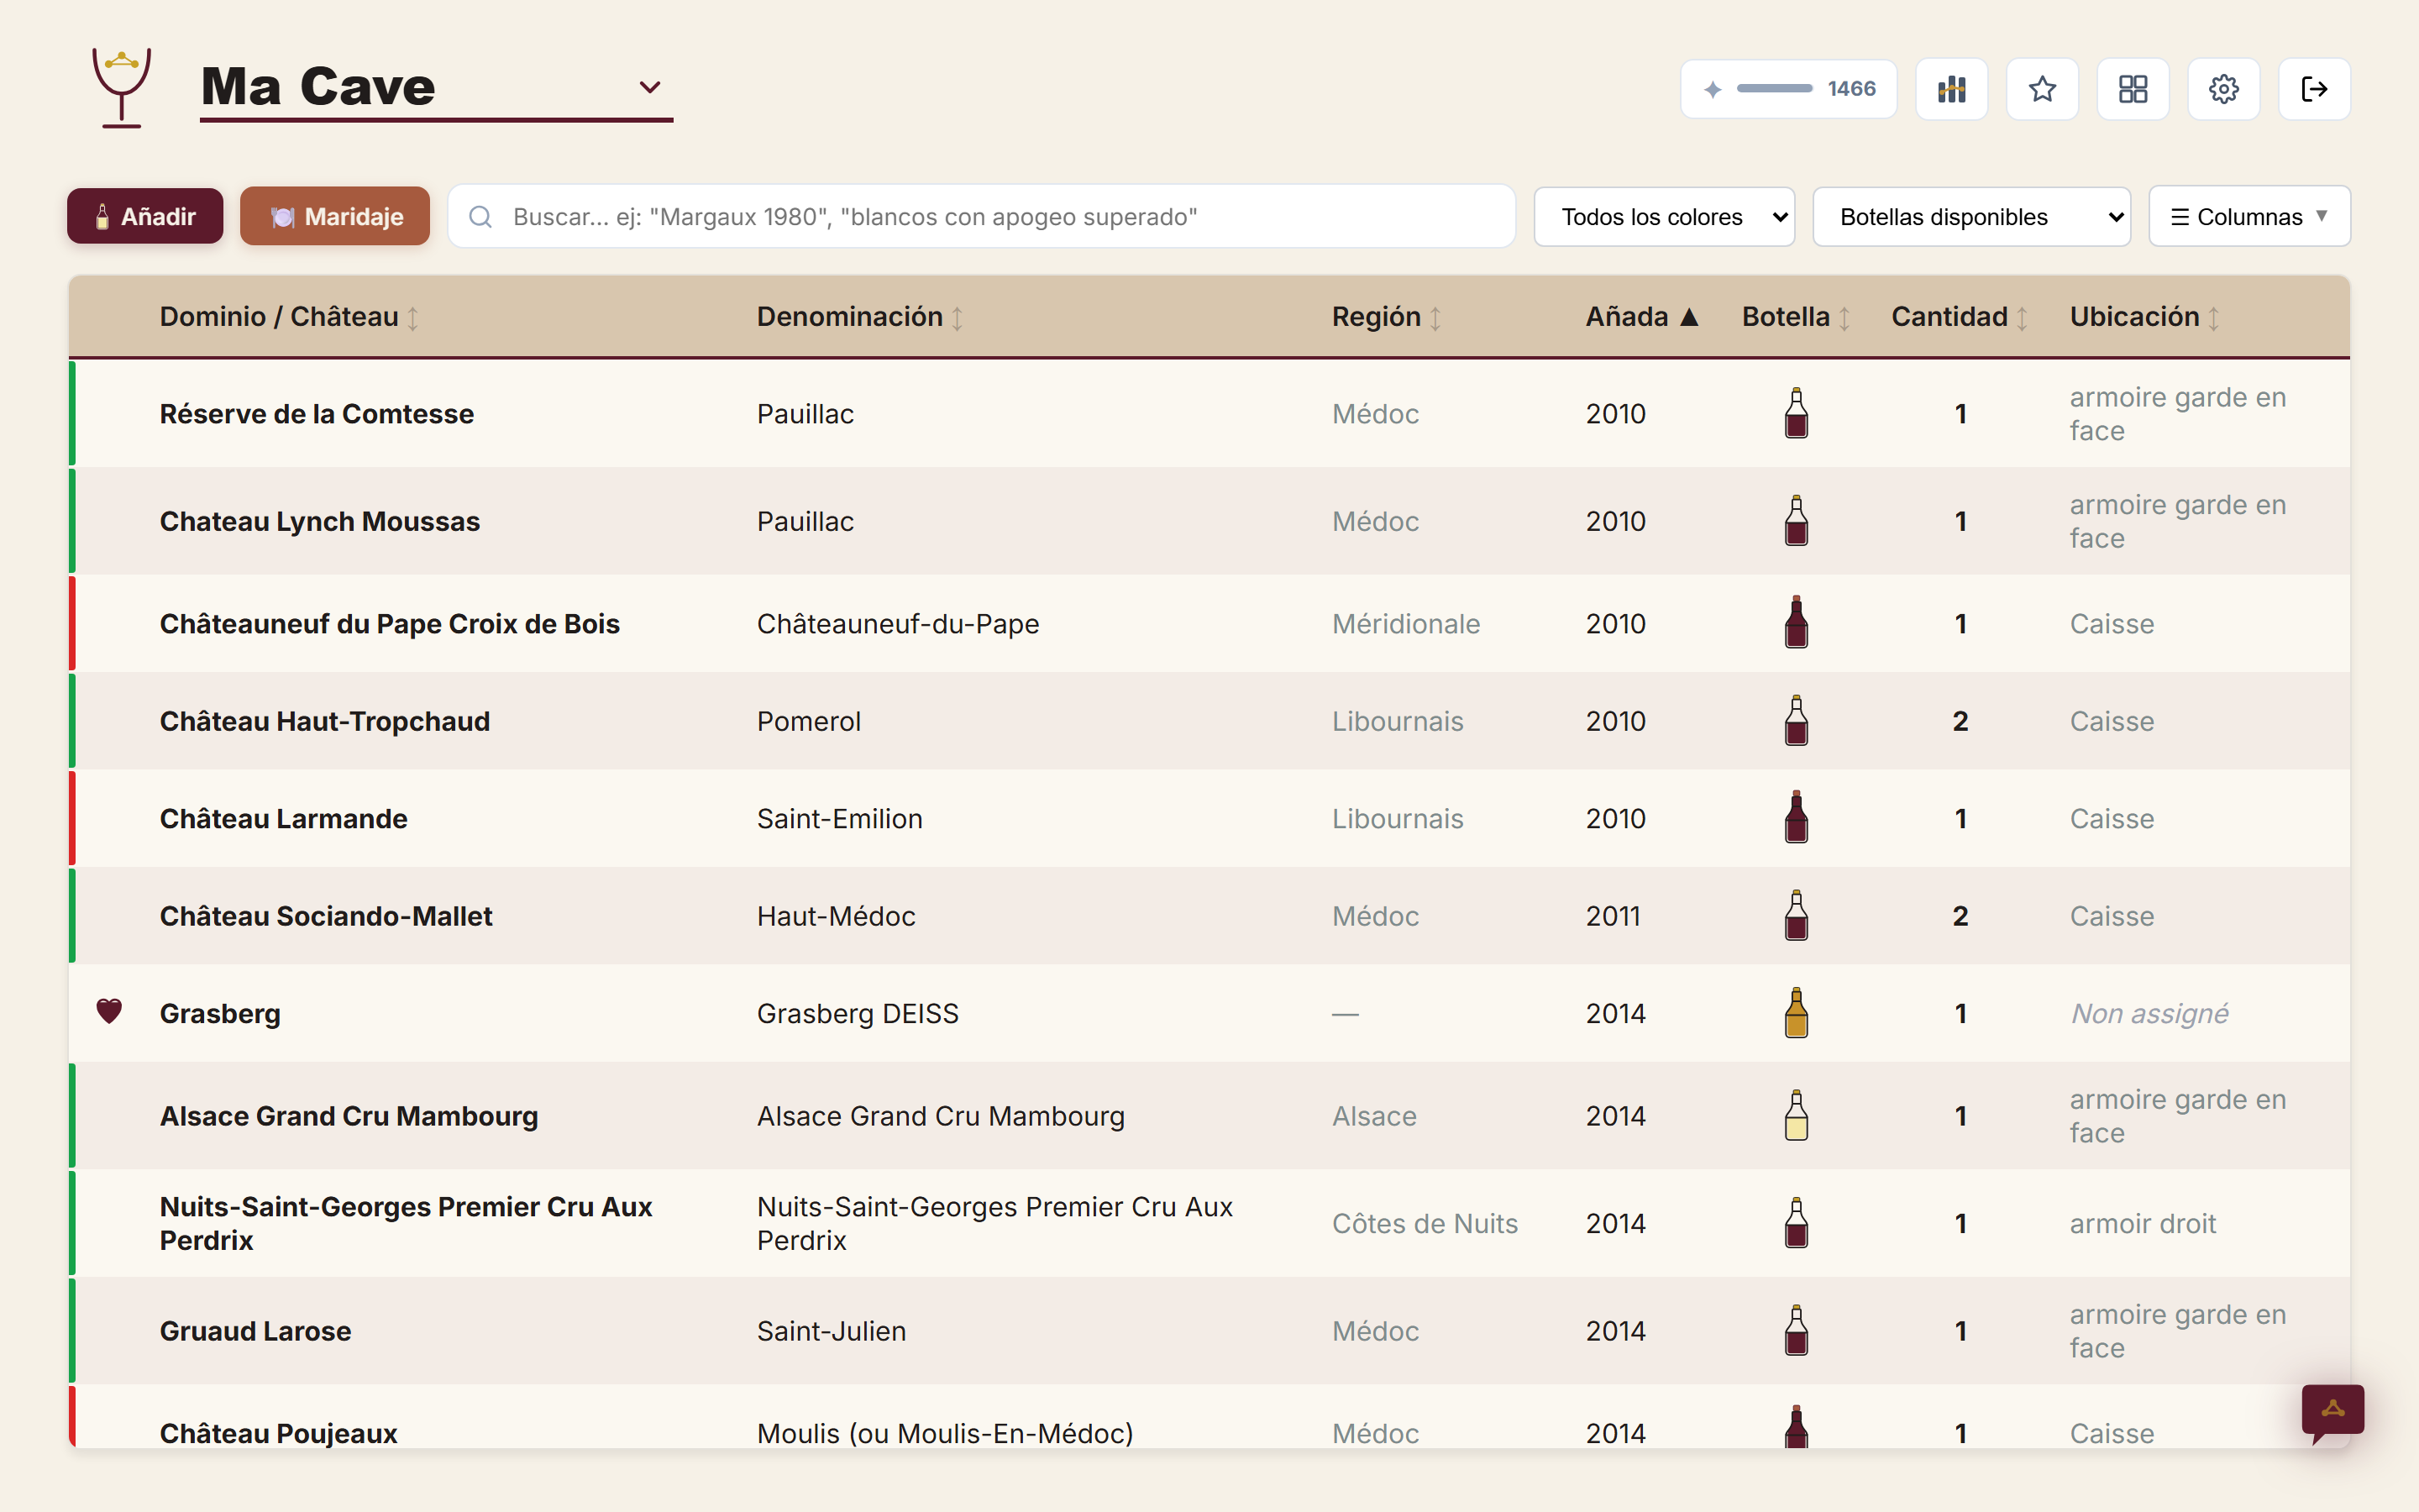Image resolution: width=2419 pixels, height=1512 pixels.
Task: Click the Maridaje button
Action: coord(335,217)
